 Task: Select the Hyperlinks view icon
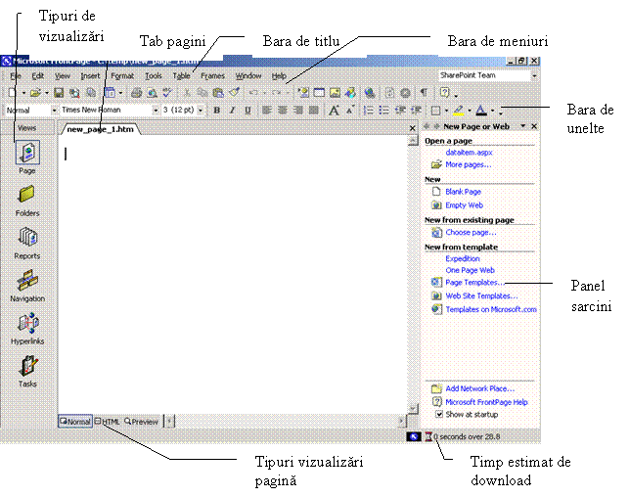point(26,326)
